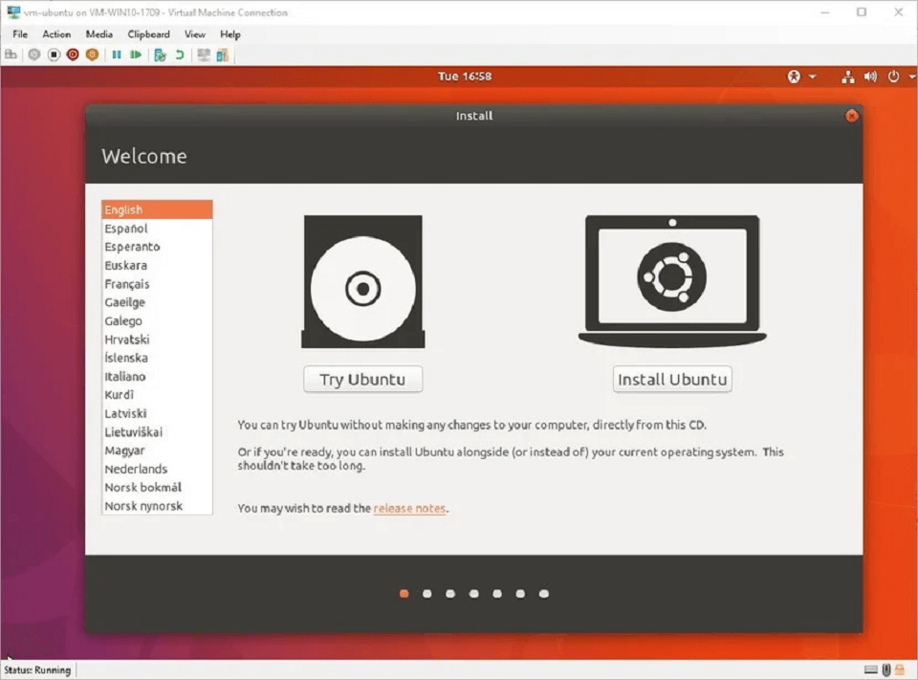Select Hrvatski in the language list
The width and height of the screenshot is (918, 680).
[x=157, y=340]
